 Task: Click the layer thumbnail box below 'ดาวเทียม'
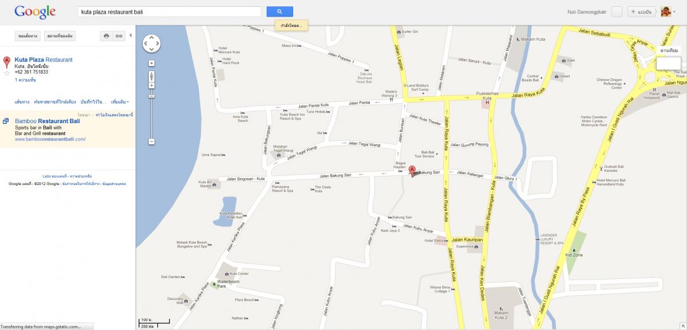(668, 62)
